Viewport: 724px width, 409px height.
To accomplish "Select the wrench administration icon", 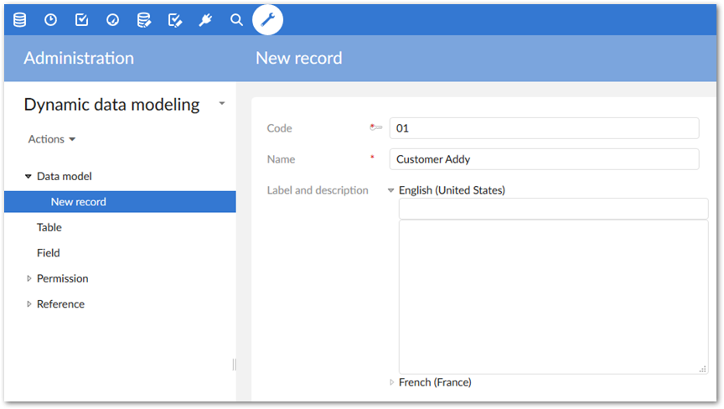I will click(267, 19).
